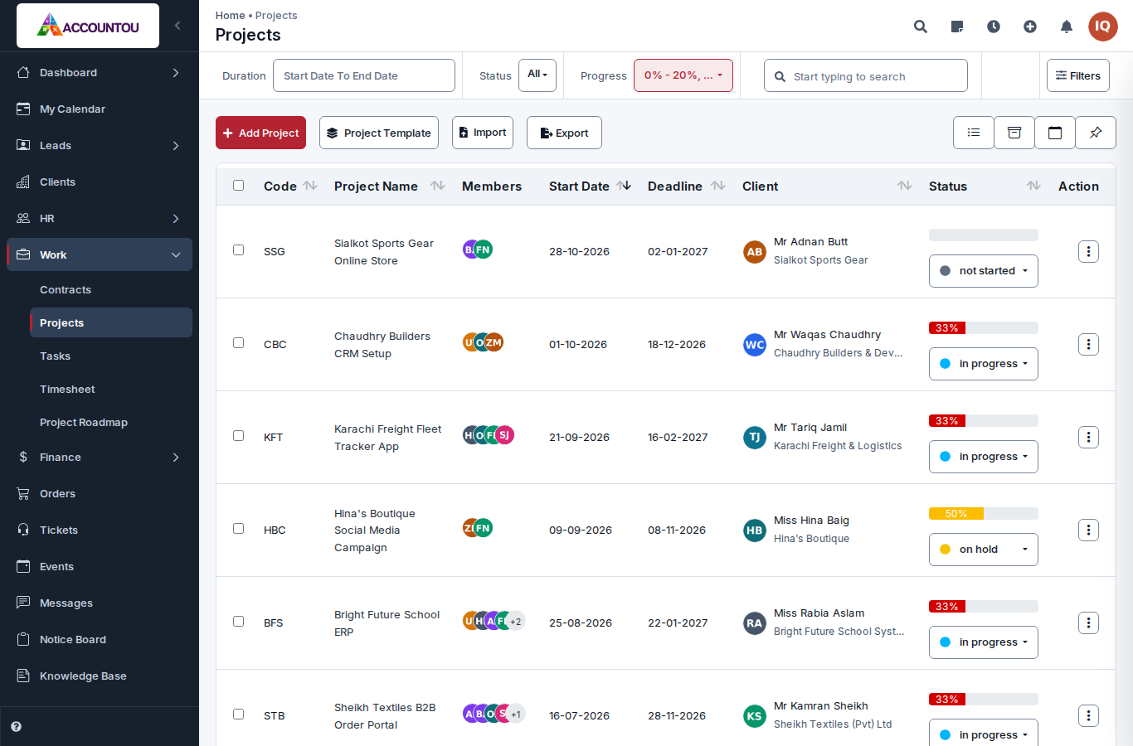This screenshot has width=1133, height=746.
Task: Check the HBC project row checkbox
Action: point(239,529)
